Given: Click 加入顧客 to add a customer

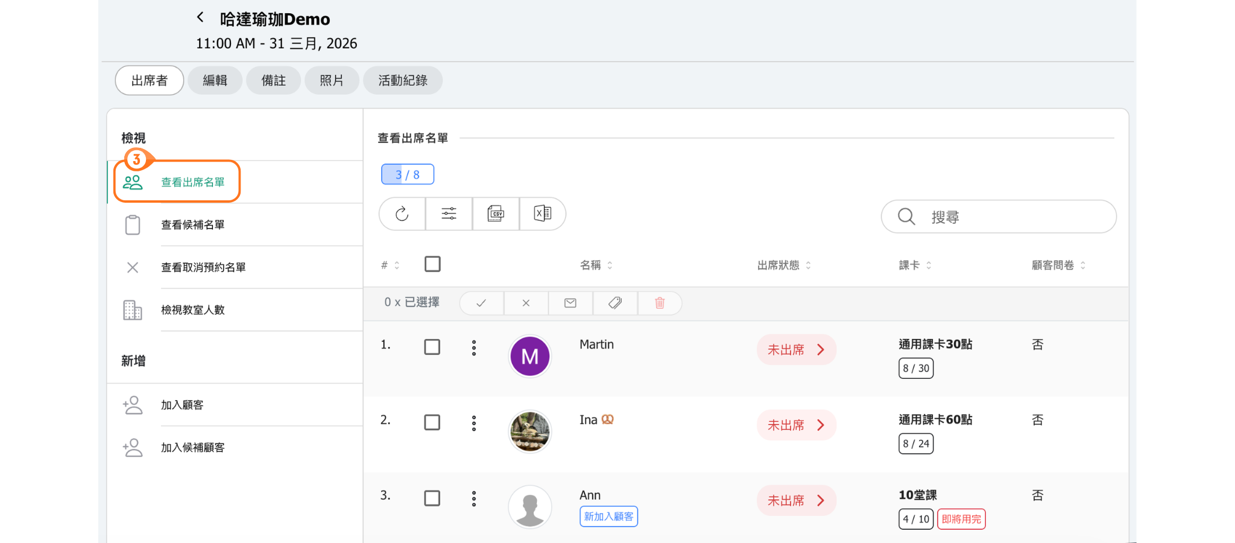Looking at the screenshot, I should tap(182, 405).
